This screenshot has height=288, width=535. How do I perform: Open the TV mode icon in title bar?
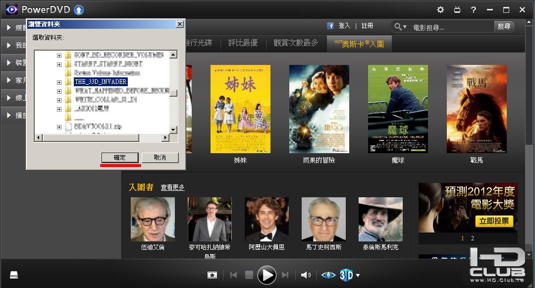point(457,9)
